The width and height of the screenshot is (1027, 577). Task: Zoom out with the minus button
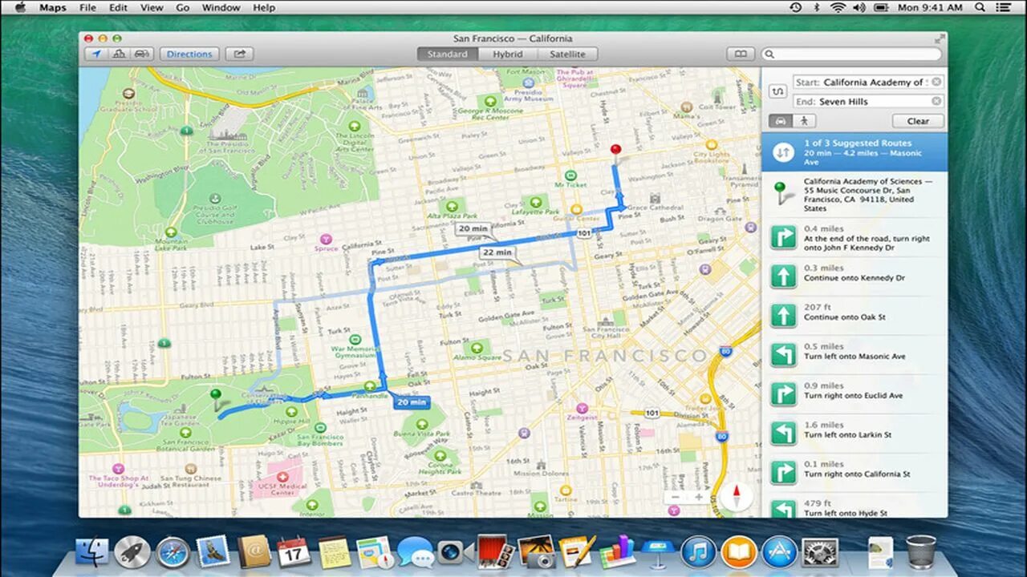click(x=676, y=498)
